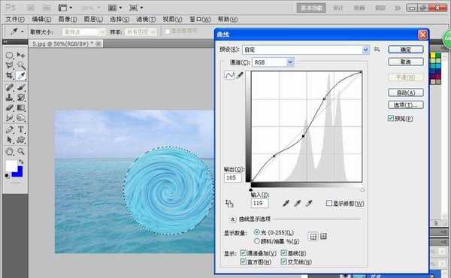The height and width of the screenshot is (278, 451).
Task: Select the Crop tool
Action: click(10, 76)
